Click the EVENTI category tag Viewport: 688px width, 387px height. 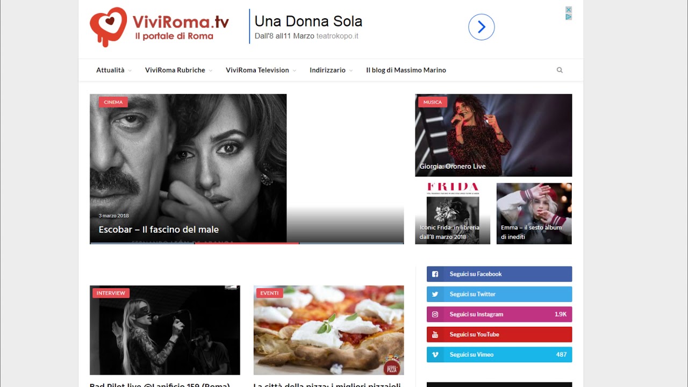click(269, 293)
